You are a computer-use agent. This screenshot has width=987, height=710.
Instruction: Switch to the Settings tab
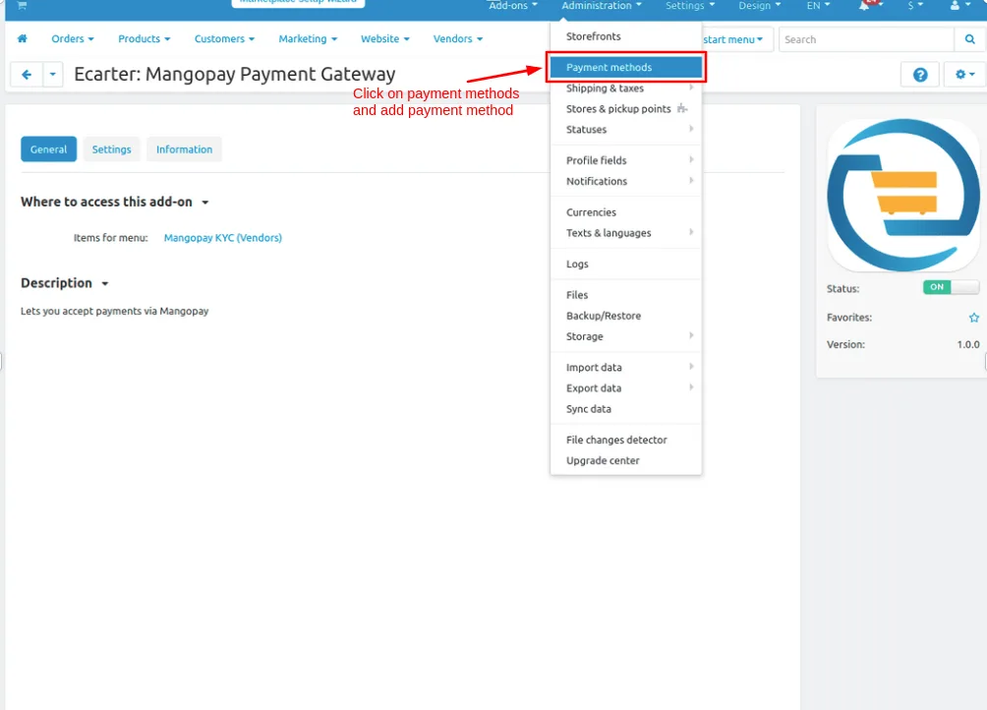tap(111, 149)
